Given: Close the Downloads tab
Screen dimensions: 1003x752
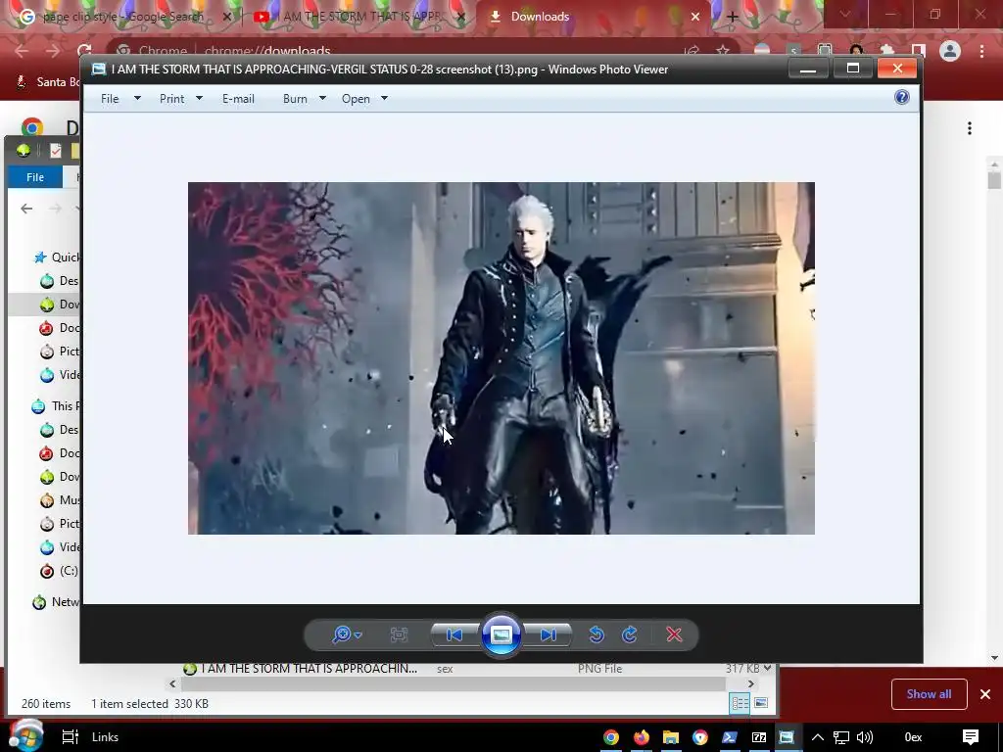Looking at the screenshot, I should click(695, 17).
